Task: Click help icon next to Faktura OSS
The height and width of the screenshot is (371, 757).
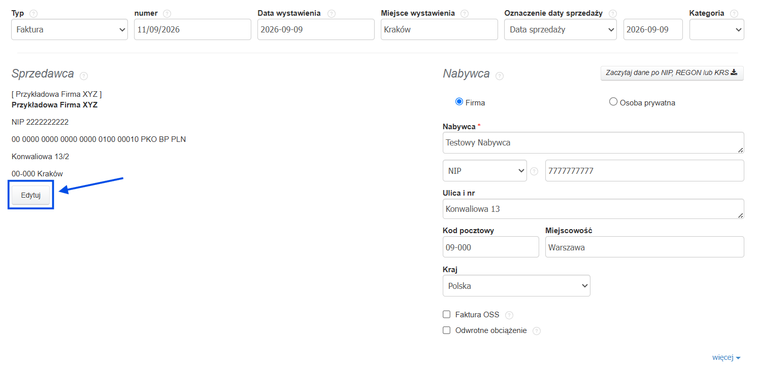Action: point(509,315)
